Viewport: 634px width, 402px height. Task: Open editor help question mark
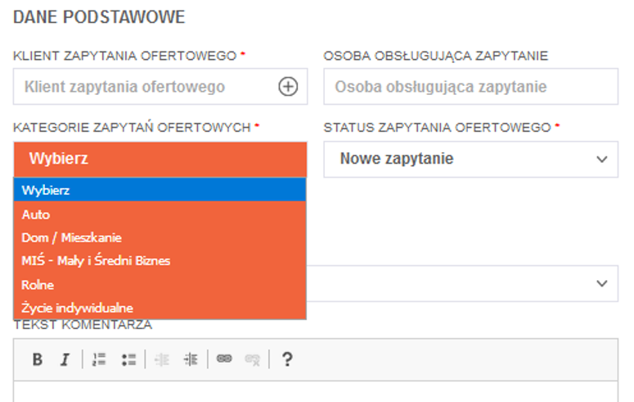pos(286,359)
